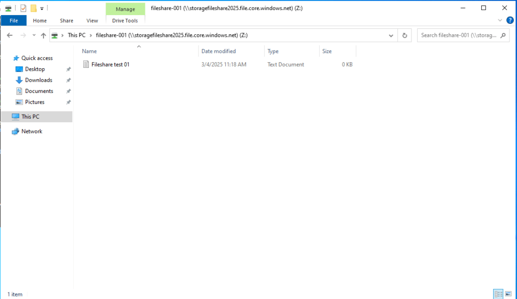Open the Customize Quick Access Toolbar dropdown
This screenshot has height=299, width=517.
coord(42,9)
